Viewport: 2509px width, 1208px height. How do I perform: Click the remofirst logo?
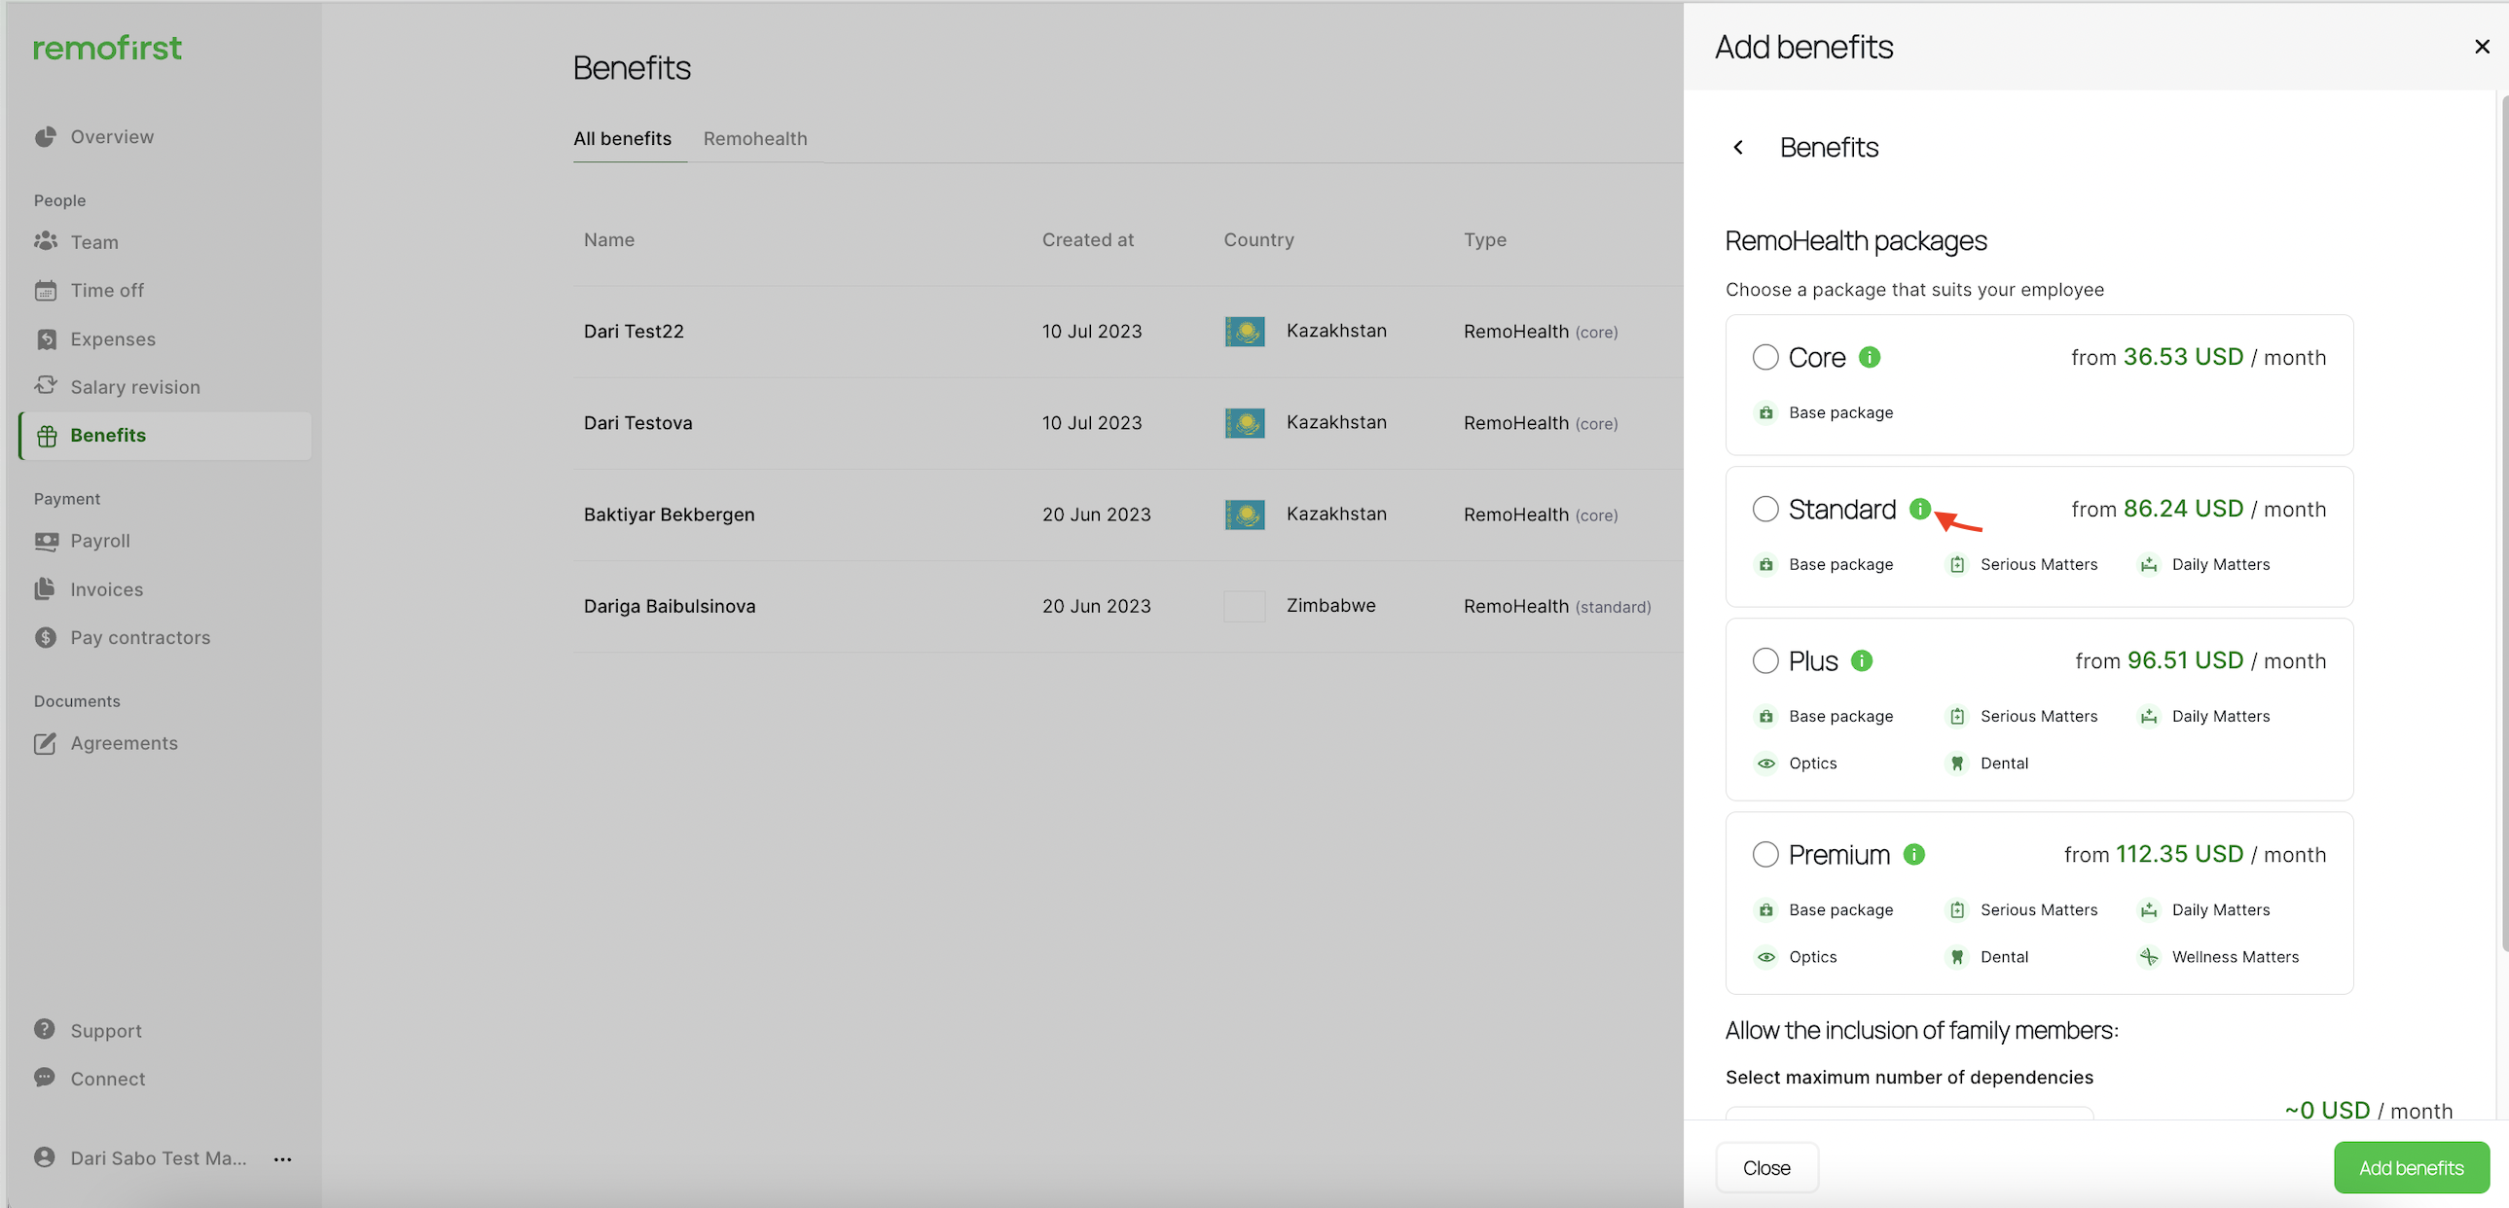click(x=107, y=48)
